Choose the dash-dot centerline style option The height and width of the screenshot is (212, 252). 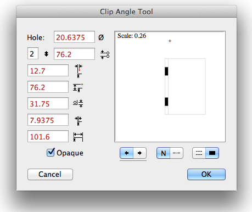[x=177, y=153]
